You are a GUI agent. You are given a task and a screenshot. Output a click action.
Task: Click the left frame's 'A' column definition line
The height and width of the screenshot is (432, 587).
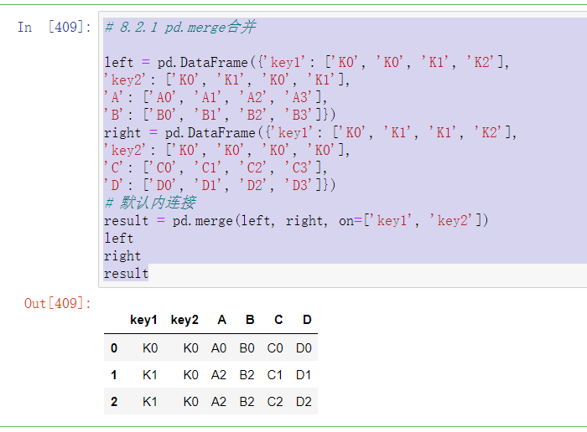click(216, 97)
